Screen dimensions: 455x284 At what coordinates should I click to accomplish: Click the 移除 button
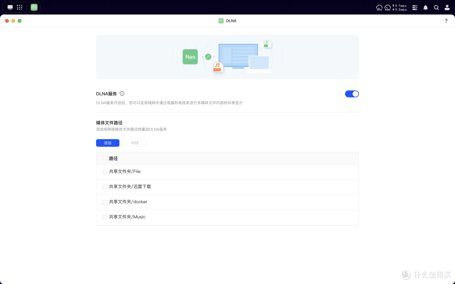coord(135,143)
